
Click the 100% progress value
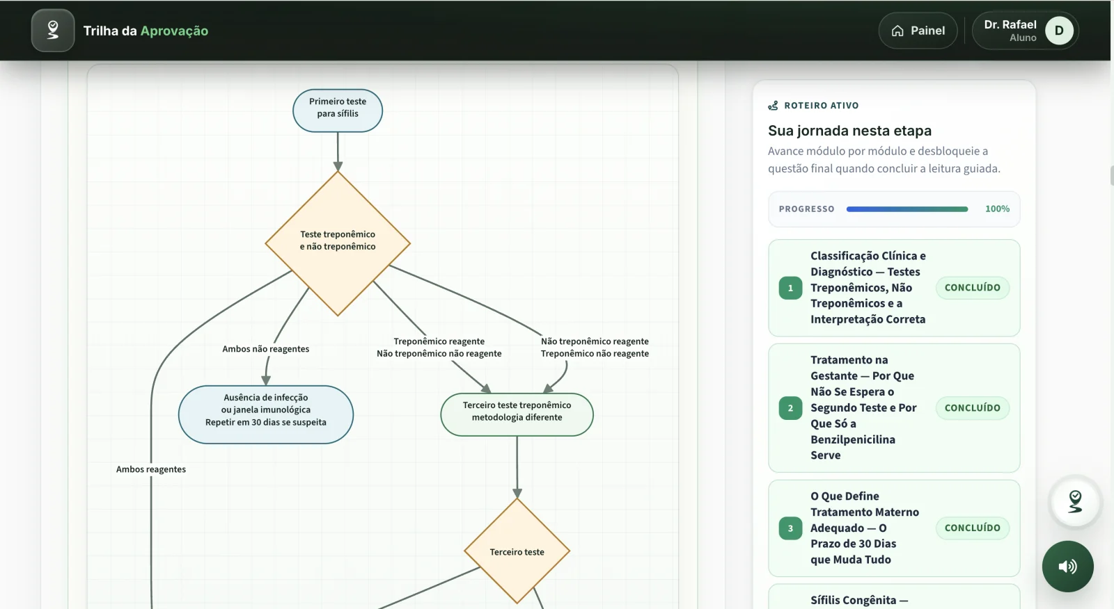997,209
